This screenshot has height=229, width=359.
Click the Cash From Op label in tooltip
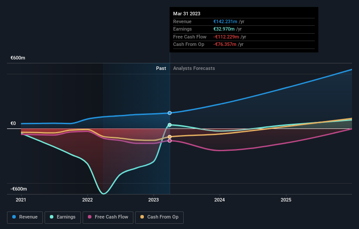[x=188, y=45]
